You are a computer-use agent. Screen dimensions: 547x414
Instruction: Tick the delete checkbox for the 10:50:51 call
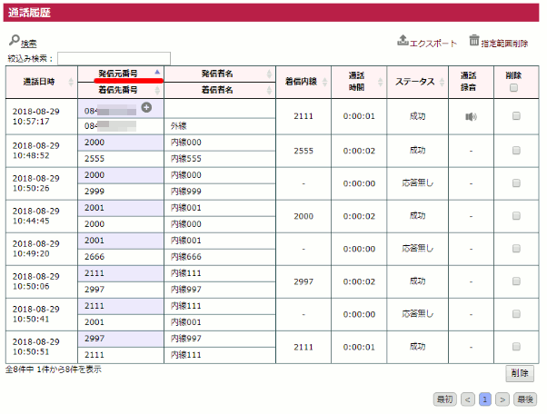[516, 346]
